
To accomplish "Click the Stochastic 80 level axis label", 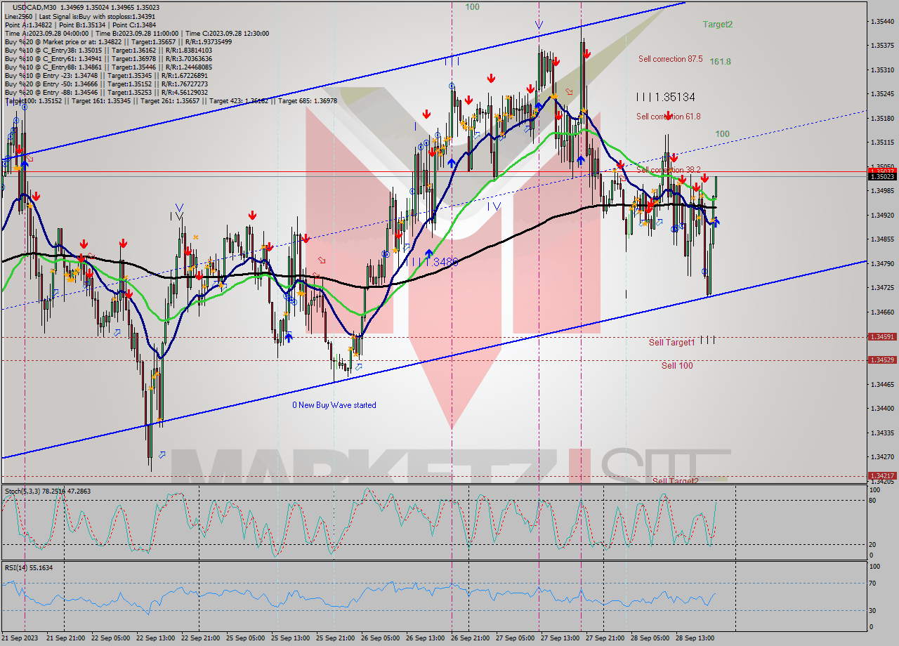I will (x=873, y=501).
